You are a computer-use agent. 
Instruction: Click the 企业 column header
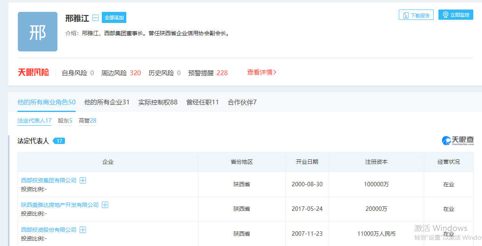click(108, 162)
